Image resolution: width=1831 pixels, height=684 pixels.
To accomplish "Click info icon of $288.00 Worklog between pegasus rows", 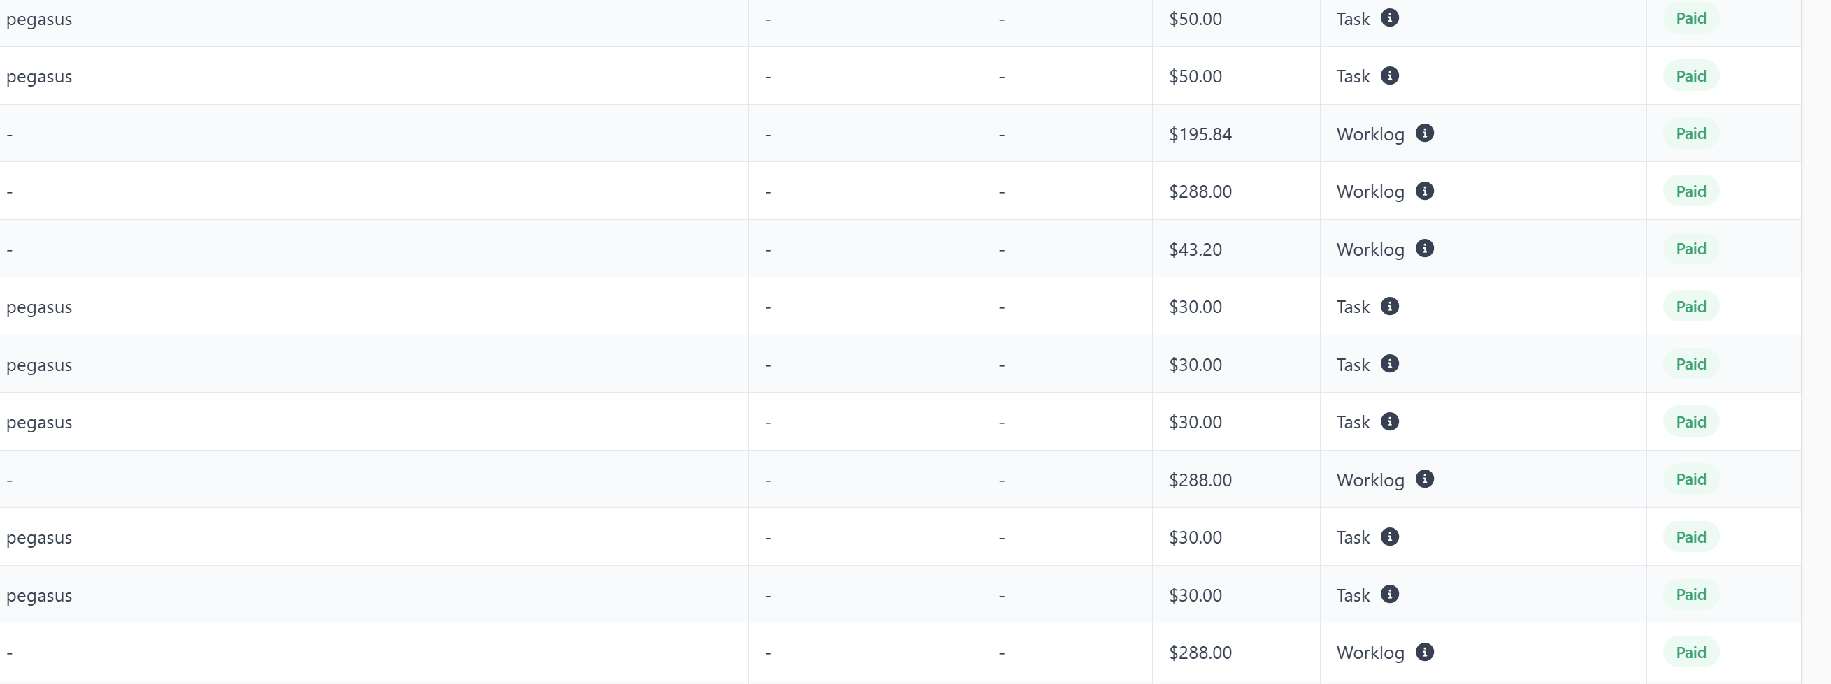I will [x=1424, y=479].
